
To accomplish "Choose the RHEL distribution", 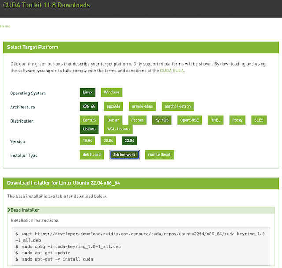I will (x=215, y=120).
